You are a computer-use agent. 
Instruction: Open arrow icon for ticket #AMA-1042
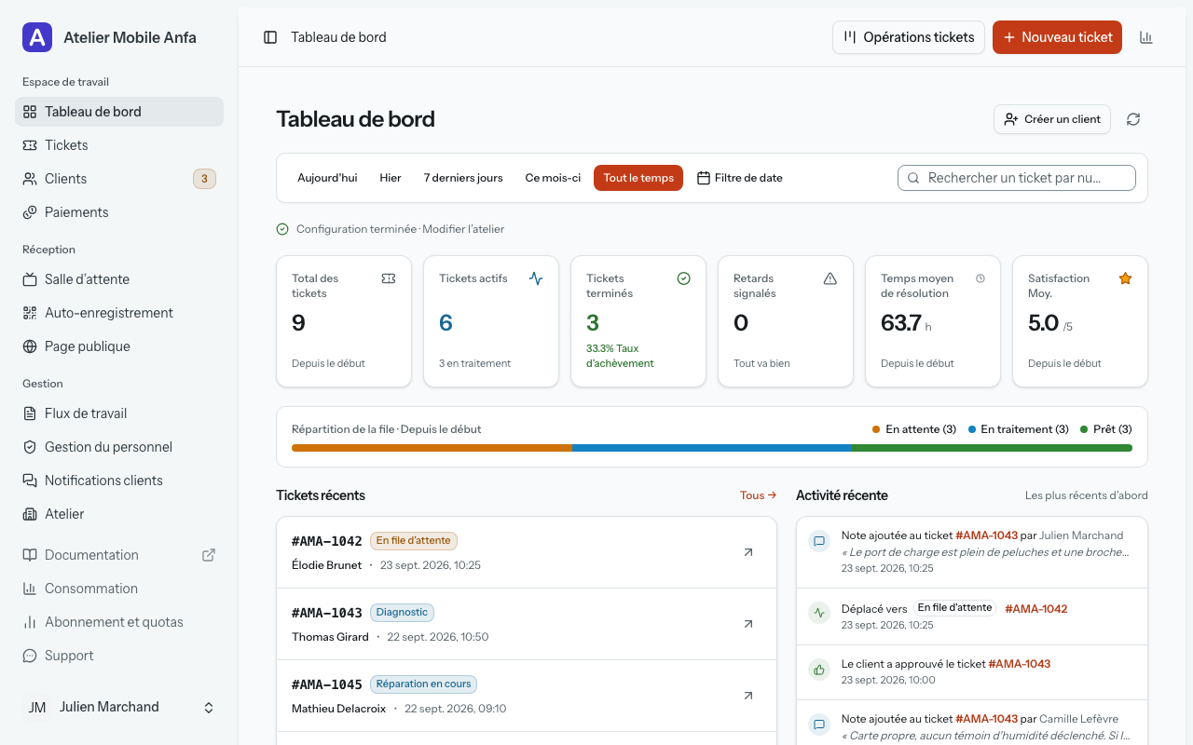click(x=747, y=552)
